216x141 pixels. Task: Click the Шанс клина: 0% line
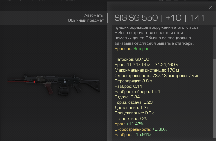tap(131, 119)
